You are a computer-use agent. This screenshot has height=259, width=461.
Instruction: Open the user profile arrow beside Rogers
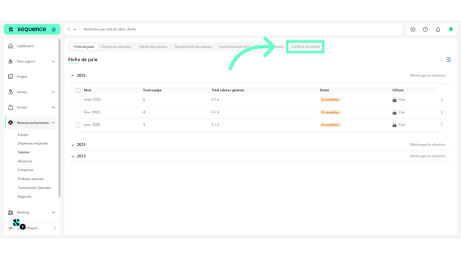click(x=55, y=228)
